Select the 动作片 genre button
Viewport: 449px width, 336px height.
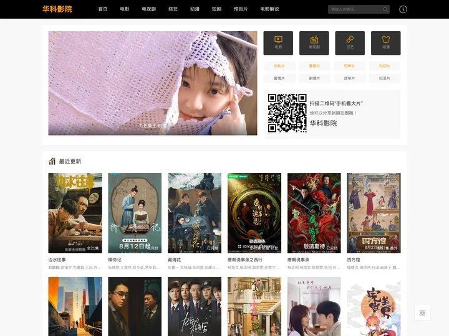[x=279, y=66]
